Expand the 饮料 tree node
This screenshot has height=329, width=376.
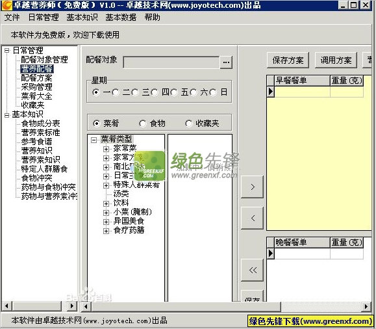106,204
